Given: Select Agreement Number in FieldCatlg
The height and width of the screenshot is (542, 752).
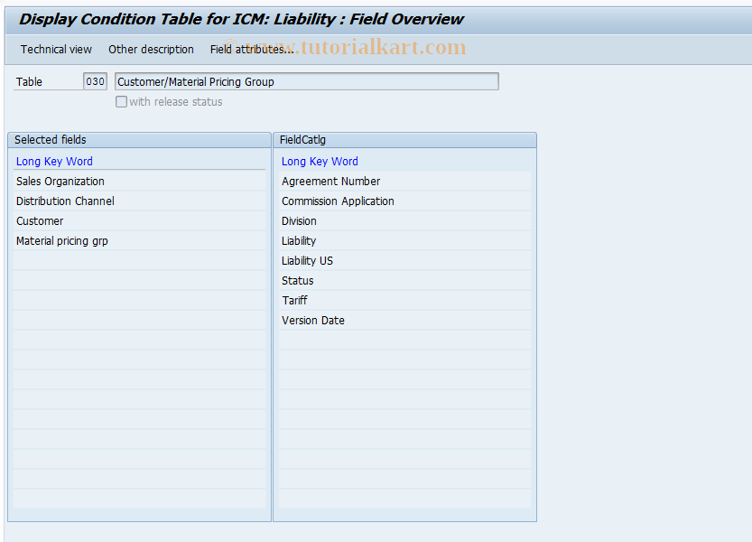Looking at the screenshot, I should click(330, 181).
